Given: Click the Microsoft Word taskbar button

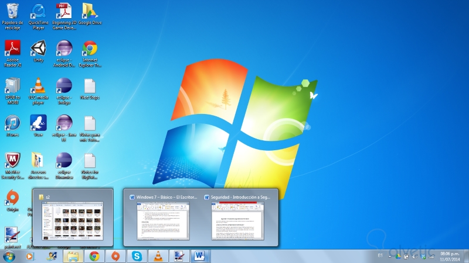Looking at the screenshot, I should 200,257.
